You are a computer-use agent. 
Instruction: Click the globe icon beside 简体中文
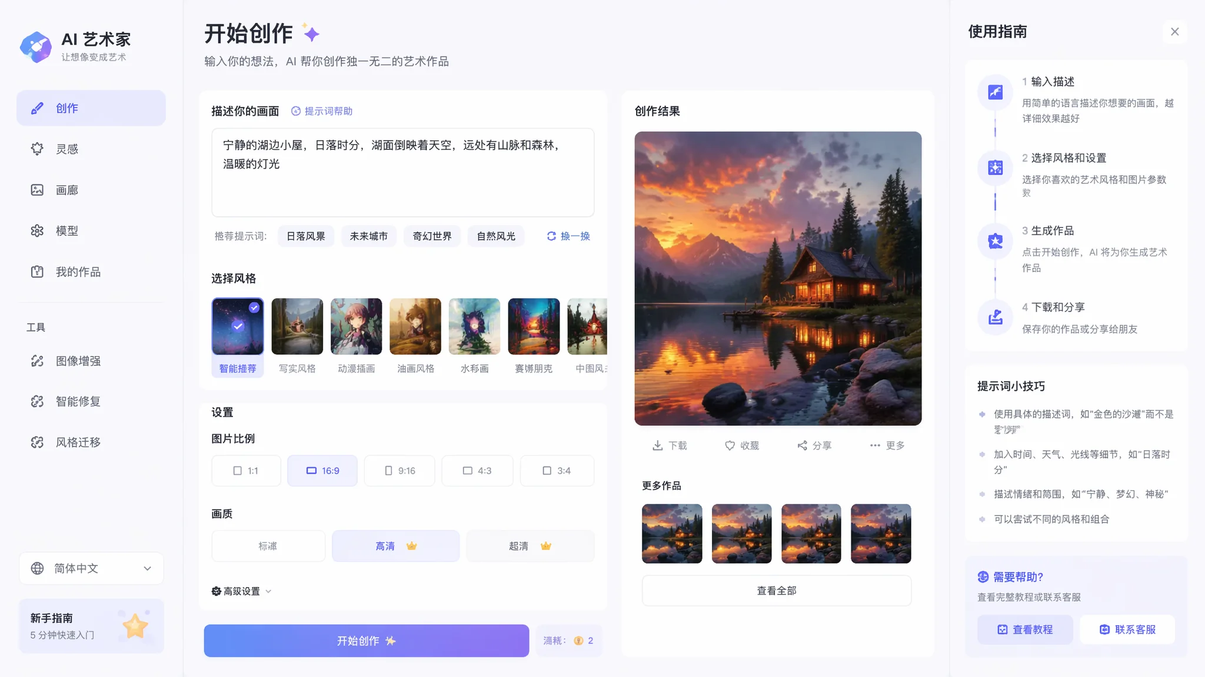coord(37,568)
